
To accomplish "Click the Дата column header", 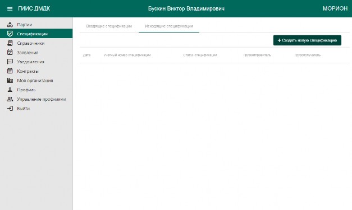I will click(86, 55).
